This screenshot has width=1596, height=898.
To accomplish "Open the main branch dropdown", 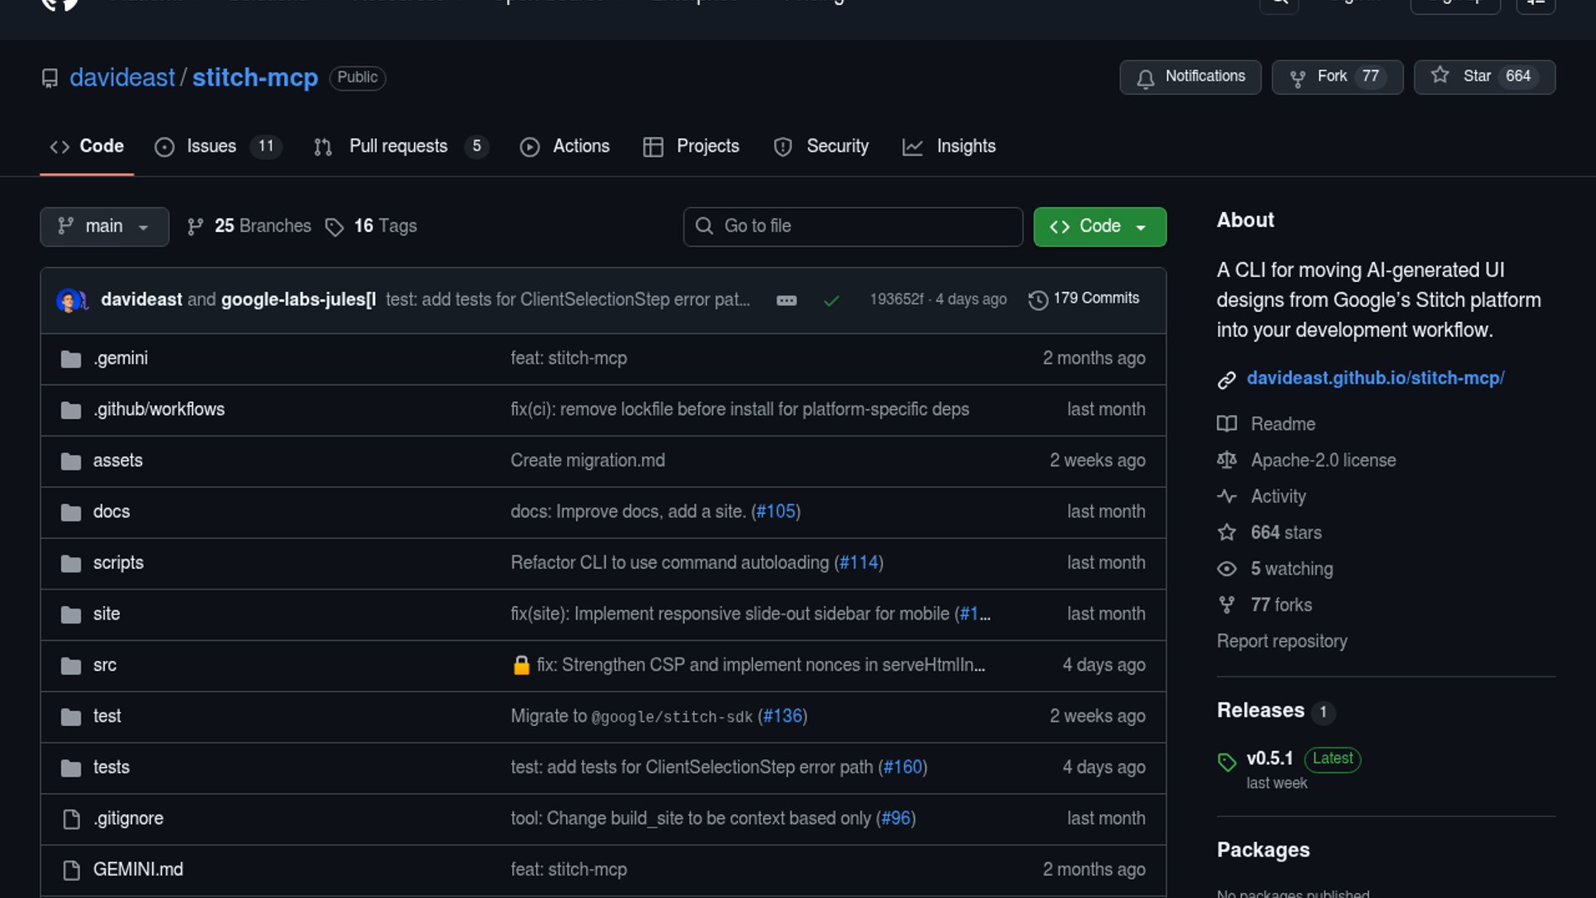I will (x=104, y=226).
